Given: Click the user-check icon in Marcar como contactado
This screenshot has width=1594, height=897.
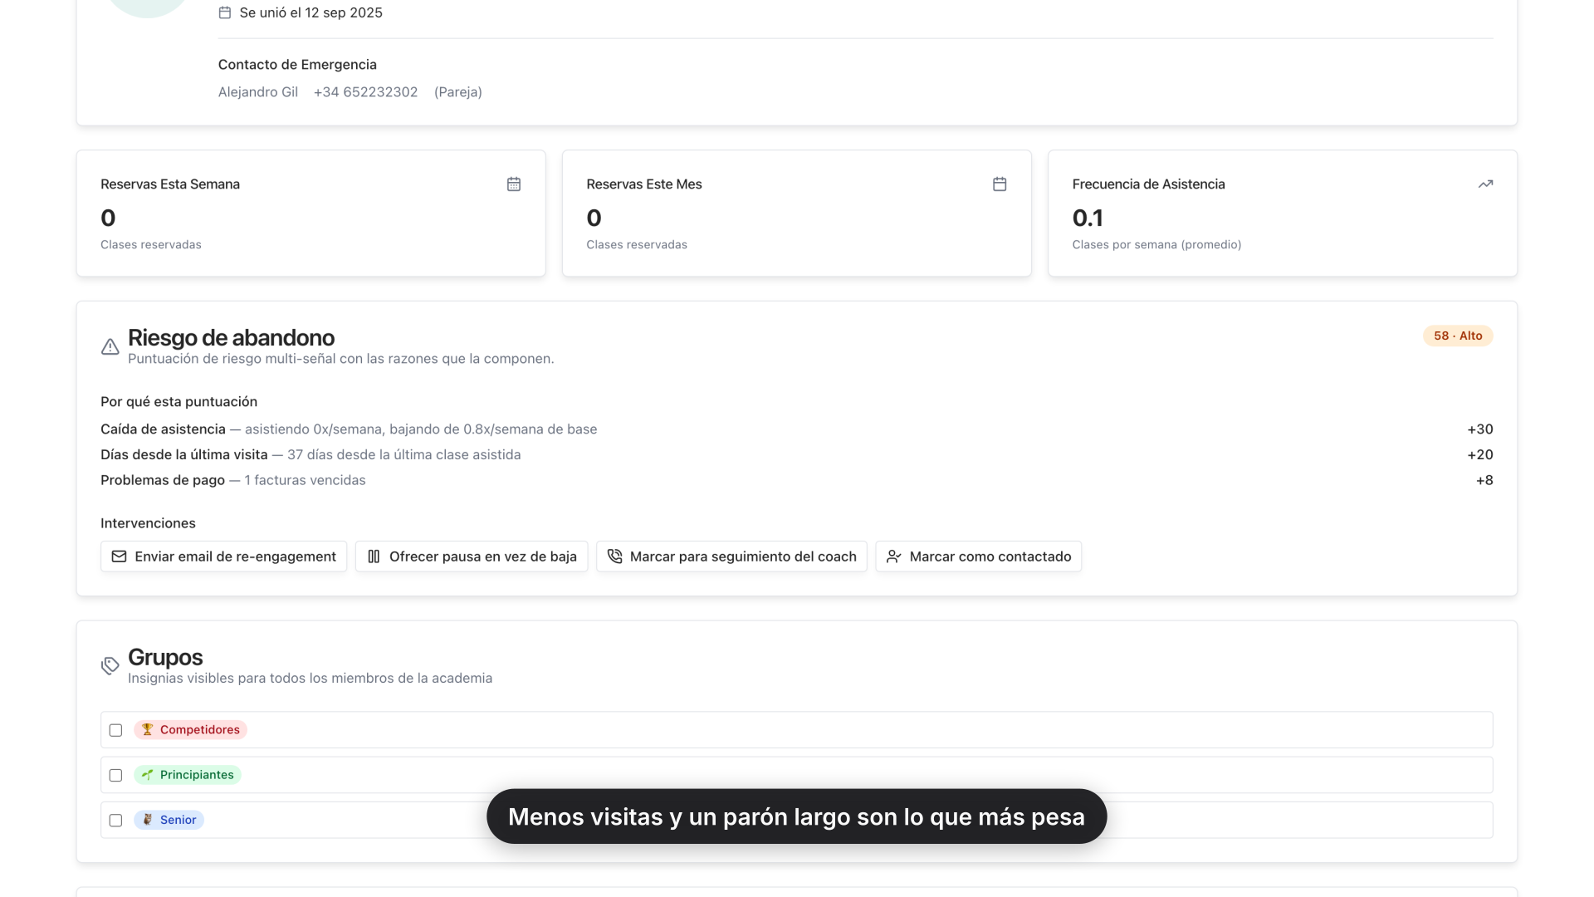Looking at the screenshot, I should point(893,556).
